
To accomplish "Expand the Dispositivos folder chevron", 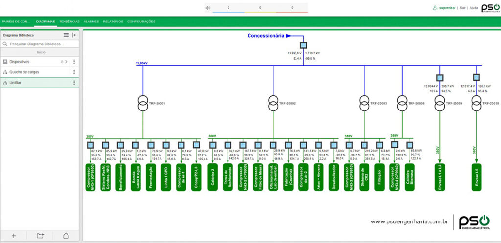I will tap(66, 62).
